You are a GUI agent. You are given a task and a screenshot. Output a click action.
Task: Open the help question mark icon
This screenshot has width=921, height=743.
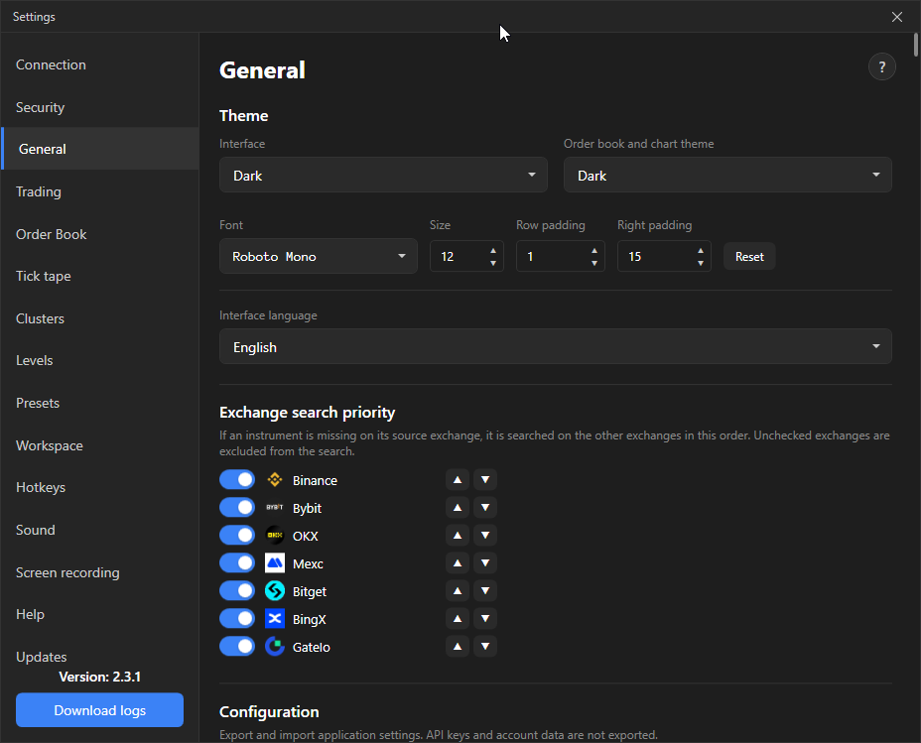(881, 66)
